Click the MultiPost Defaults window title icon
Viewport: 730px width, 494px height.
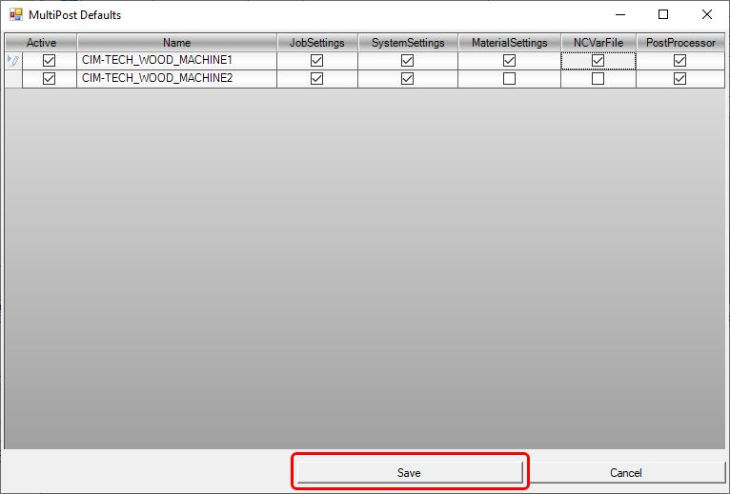[x=15, y=15]
